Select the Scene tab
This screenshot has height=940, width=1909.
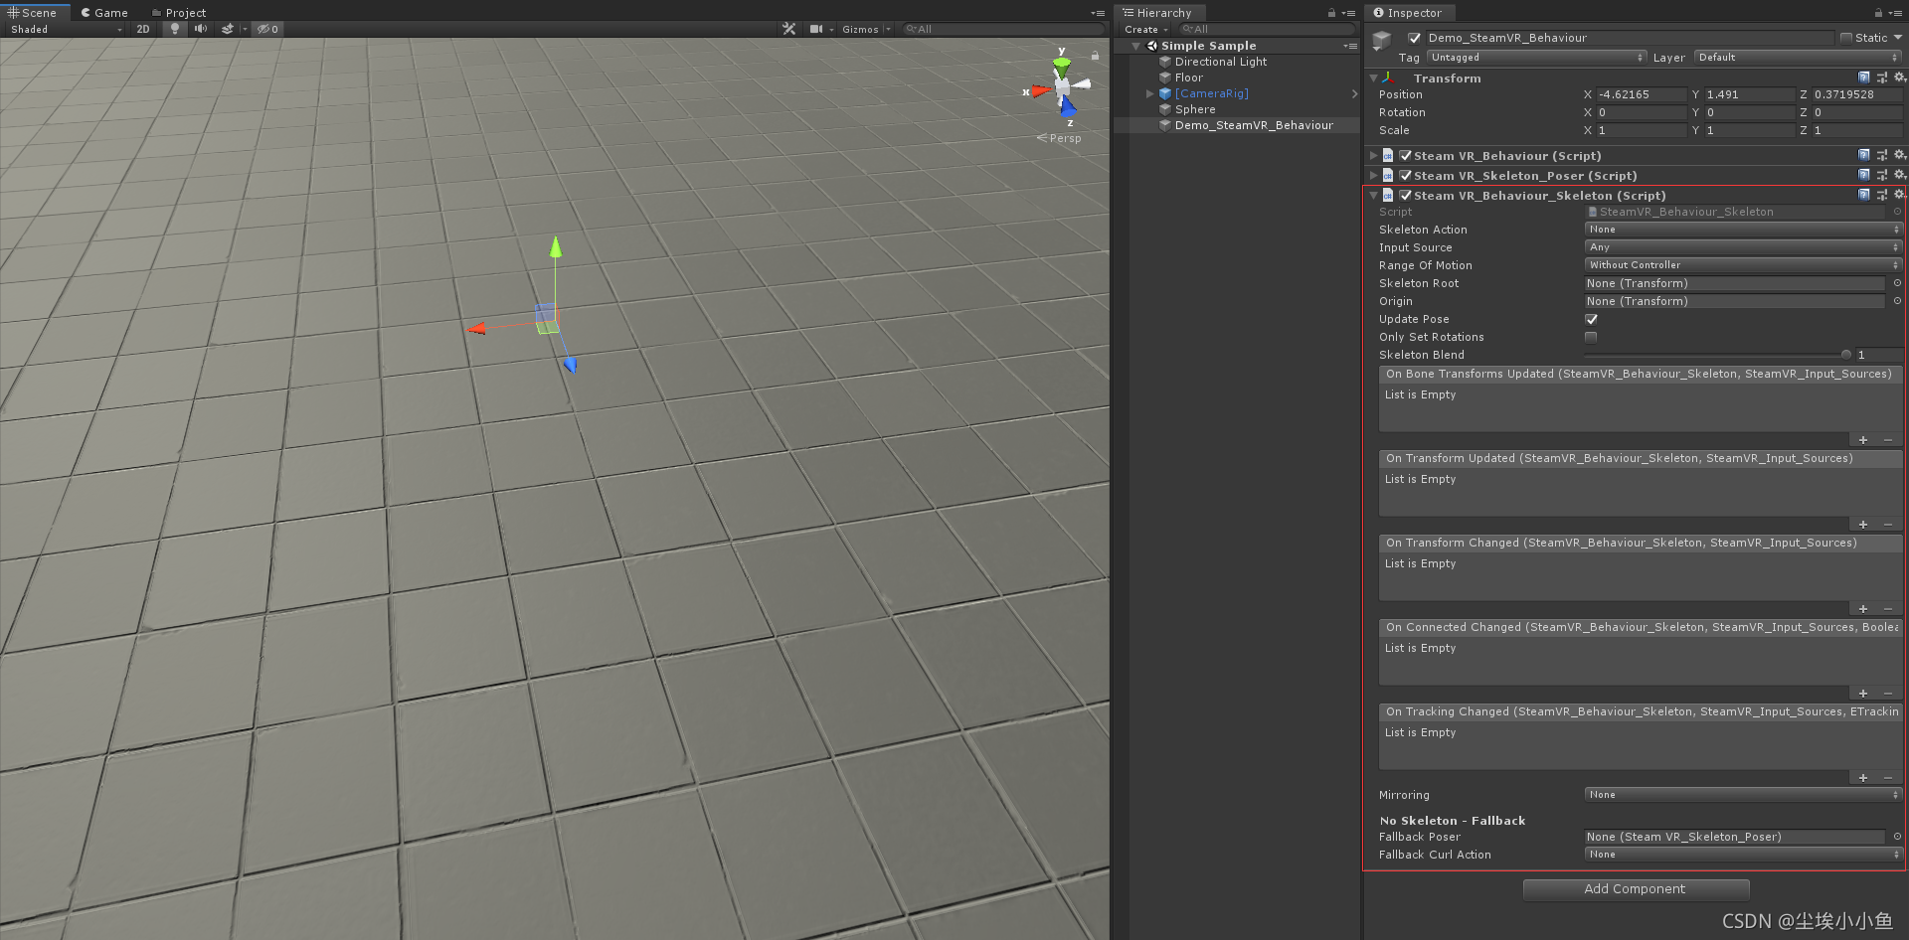click(x=33, y=13)
